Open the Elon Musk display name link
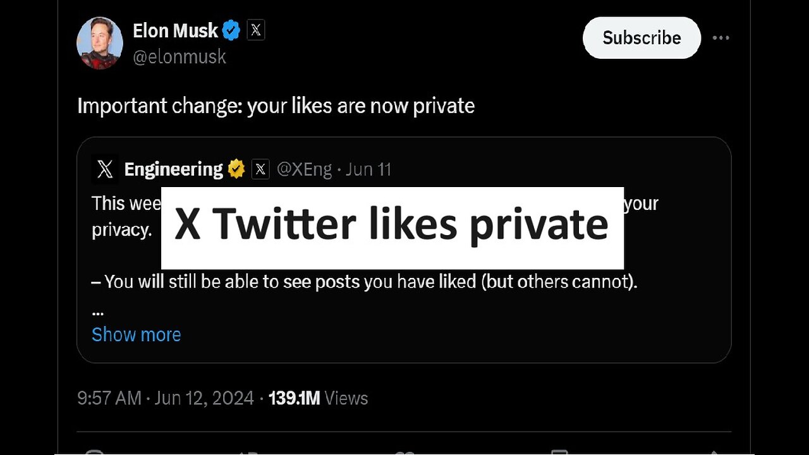Image resolution: width=809 pixels, height=455 pixels. click(175, 30)
